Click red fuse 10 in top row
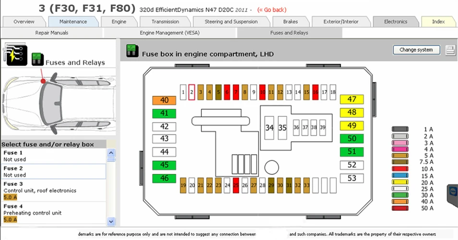The image size is (458, 240). 262,92
